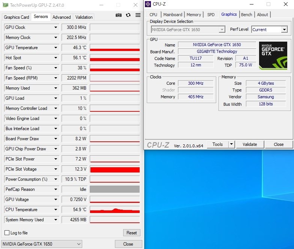
Task: Open the CPU Temperature sensor dropdown
Action: click(x=56, y=210)
